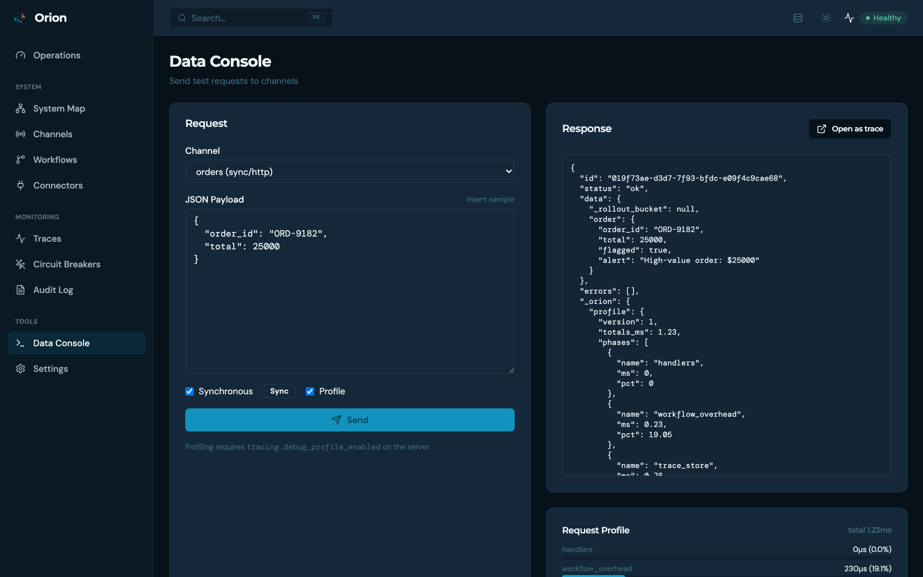Click inside the JSON Payload textarea
This screenshot has height=577, width=923.
pyautogui.click(x=350, y=291)
